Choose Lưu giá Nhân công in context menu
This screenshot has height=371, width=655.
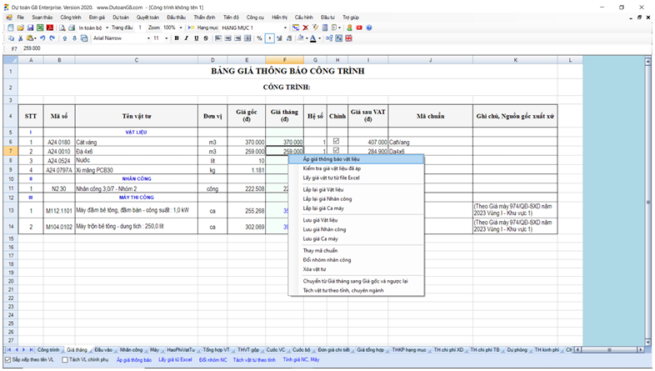[x=356, y=229]
